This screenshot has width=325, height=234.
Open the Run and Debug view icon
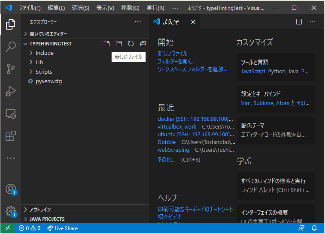[11, 91]
